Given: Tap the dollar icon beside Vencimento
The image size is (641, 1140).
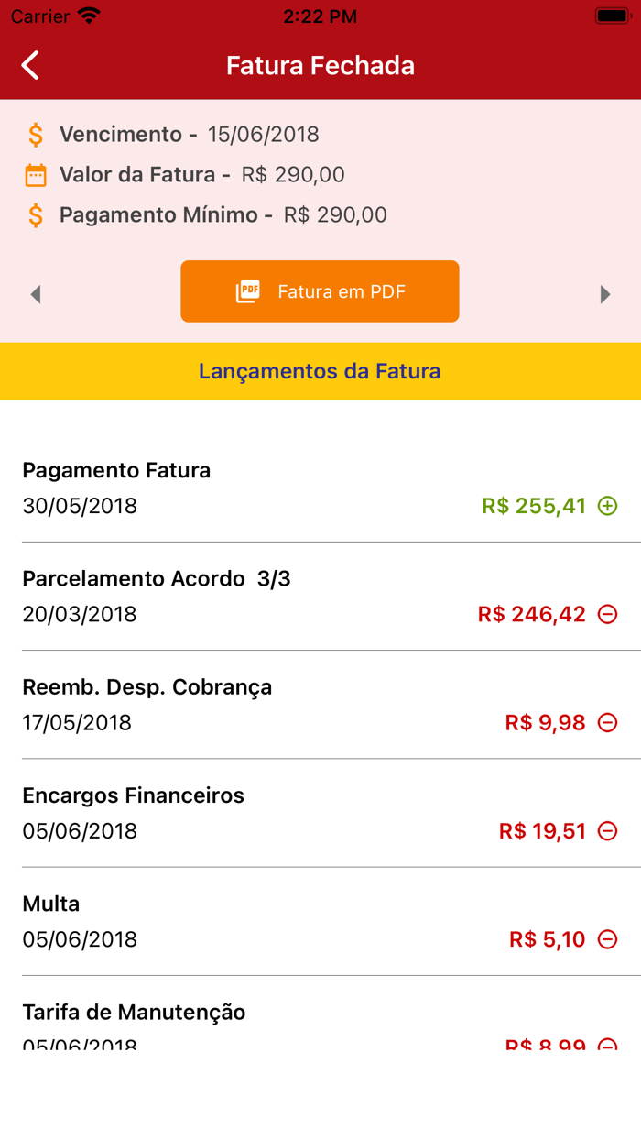Looking at the screenshot, I should pyautogui.click(x=34, y=134).
